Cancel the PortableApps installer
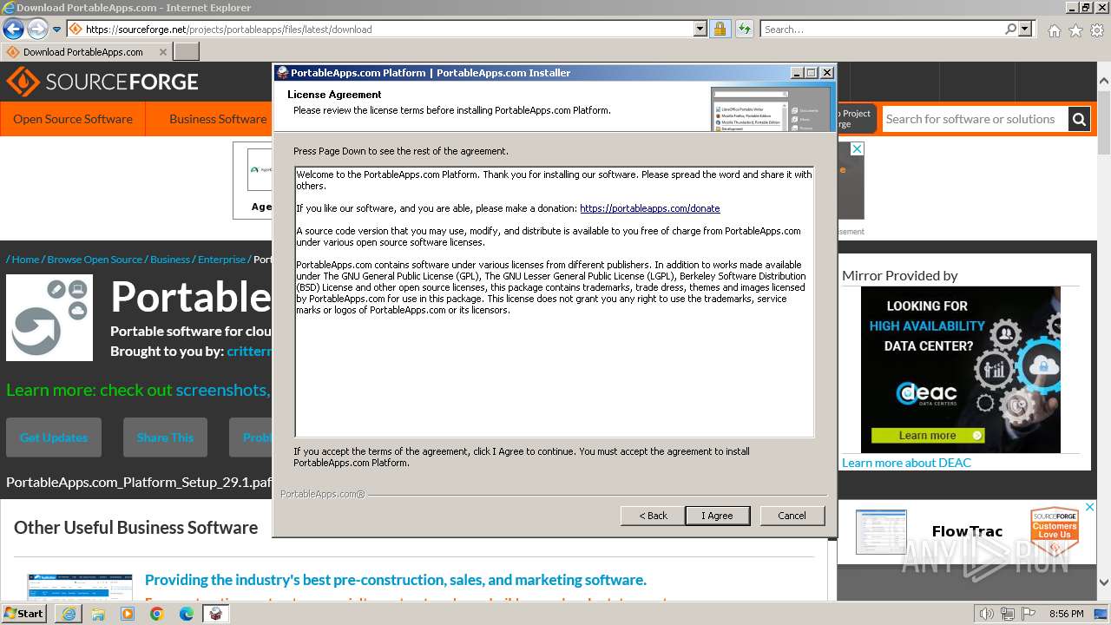The image size is (1111, 625). [x=792, y=516]
